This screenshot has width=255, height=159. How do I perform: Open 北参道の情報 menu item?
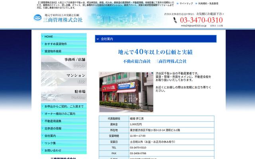64,128
